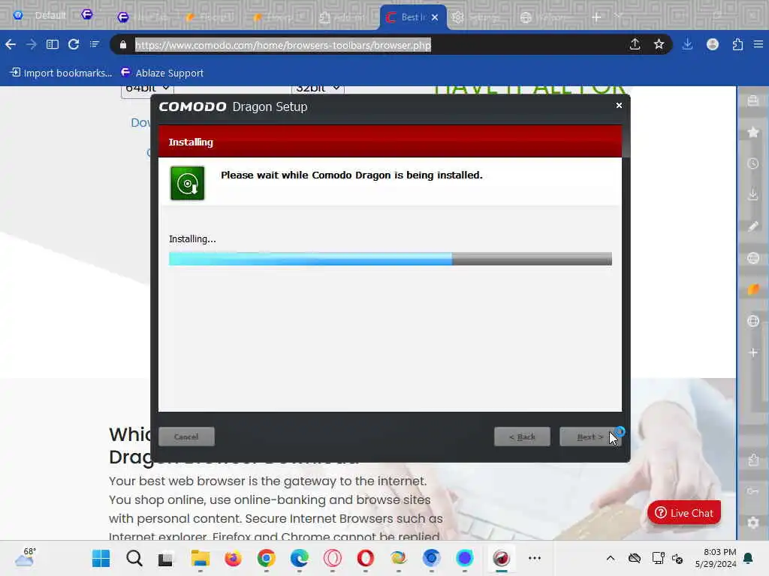769x576 pixels.
Task: Open the profile avatar menu
Action: click(x=713, y=44)
